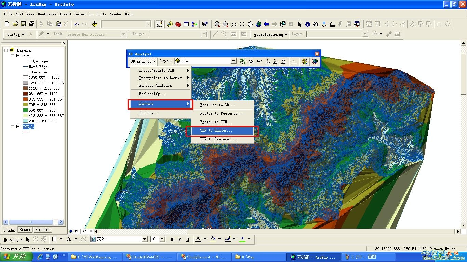
Task: Click the New Map File icon
Action: [x=7, y=24]
